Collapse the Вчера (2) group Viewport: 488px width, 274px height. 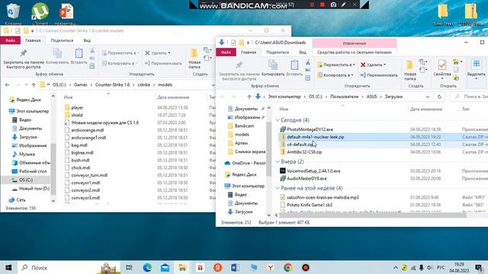click(278, 161)
